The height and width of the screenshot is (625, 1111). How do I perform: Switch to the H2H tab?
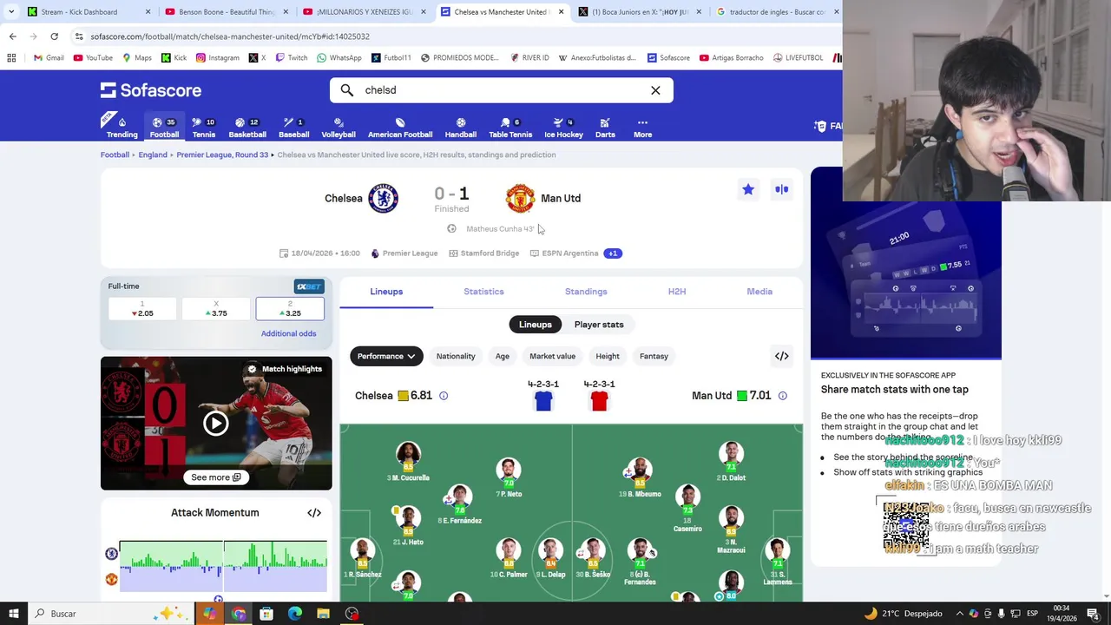point(677,292)
